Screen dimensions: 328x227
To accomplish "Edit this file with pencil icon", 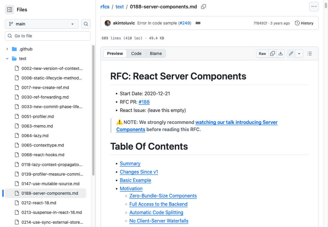I will pos(291,53).
